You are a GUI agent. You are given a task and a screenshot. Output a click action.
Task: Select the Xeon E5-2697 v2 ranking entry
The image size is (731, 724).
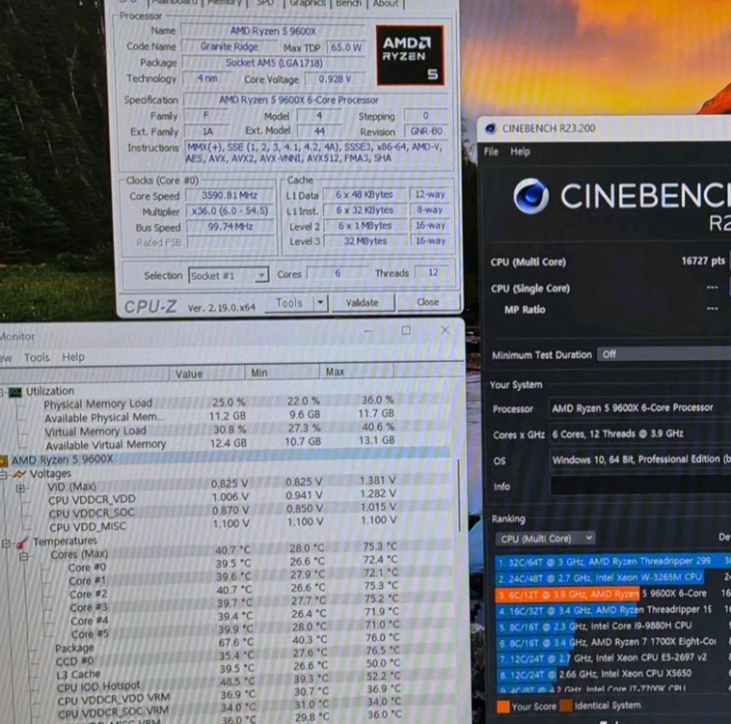[x=612, y=657]
